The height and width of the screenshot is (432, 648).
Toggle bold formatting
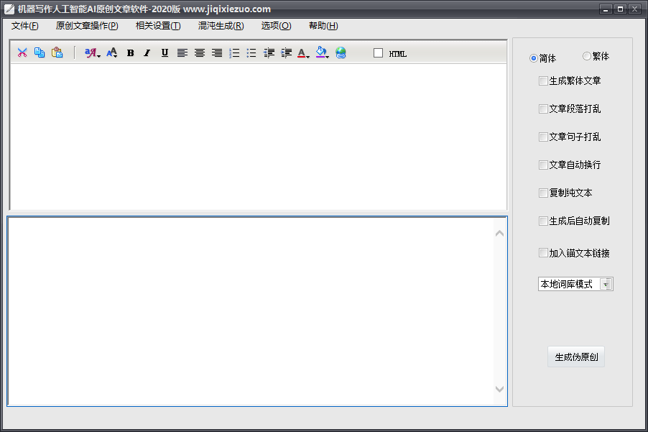pyautogui.click(x=130, y=52)
